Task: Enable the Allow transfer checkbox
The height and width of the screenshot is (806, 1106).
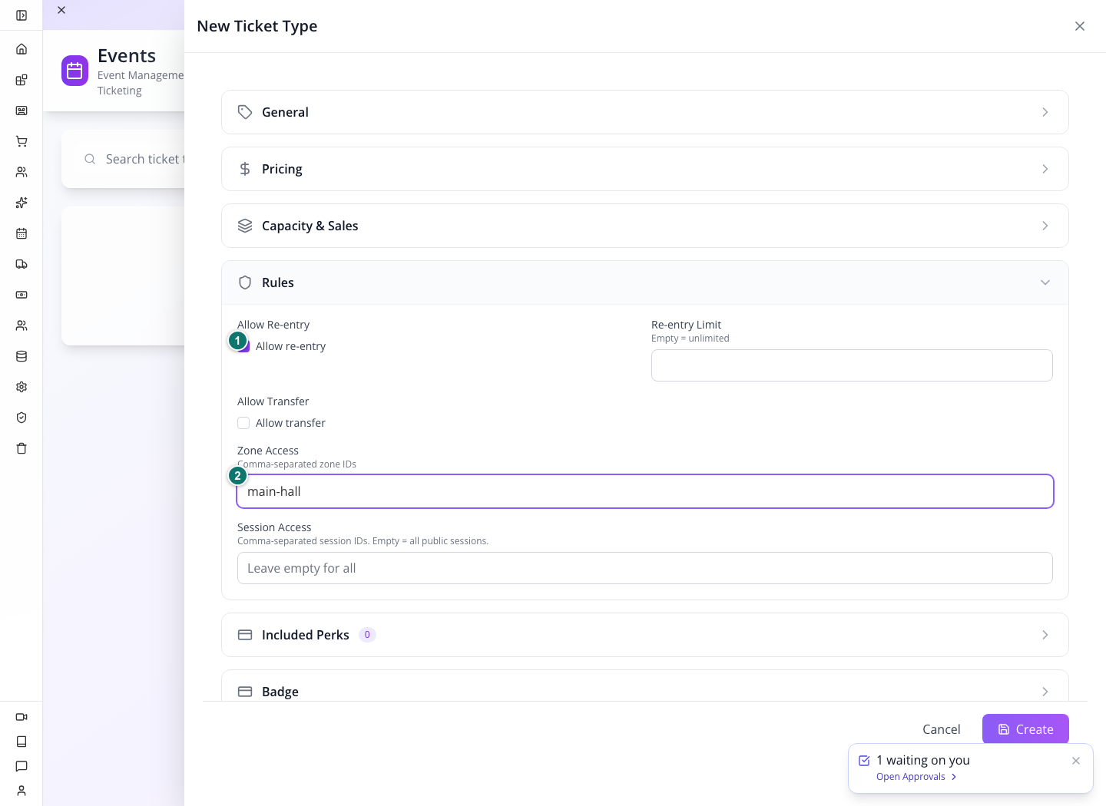Action: [x=243, y=423]
